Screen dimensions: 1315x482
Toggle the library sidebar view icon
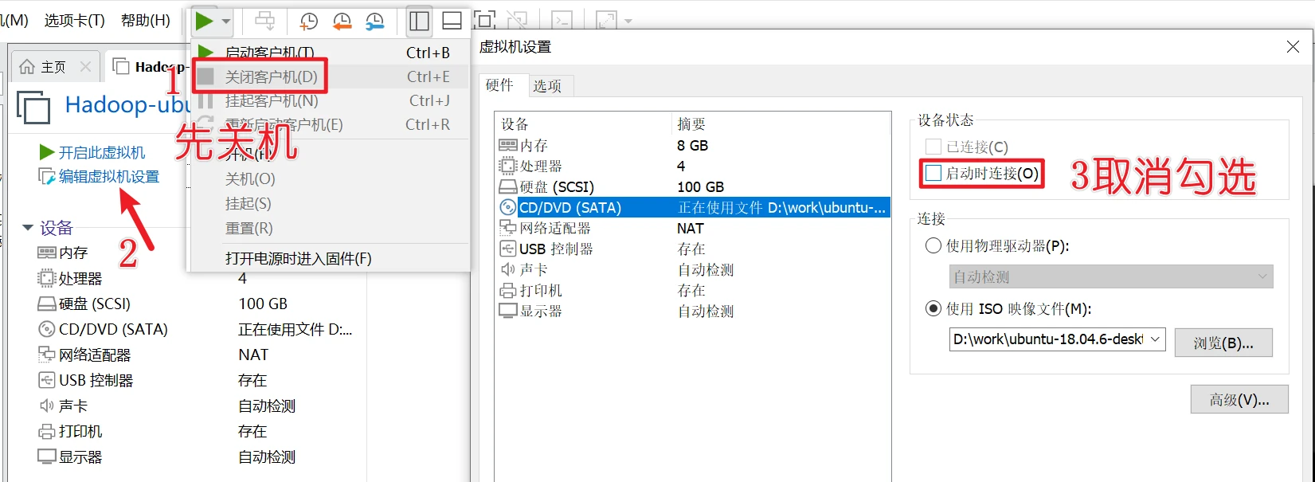[x=419, y=22]
